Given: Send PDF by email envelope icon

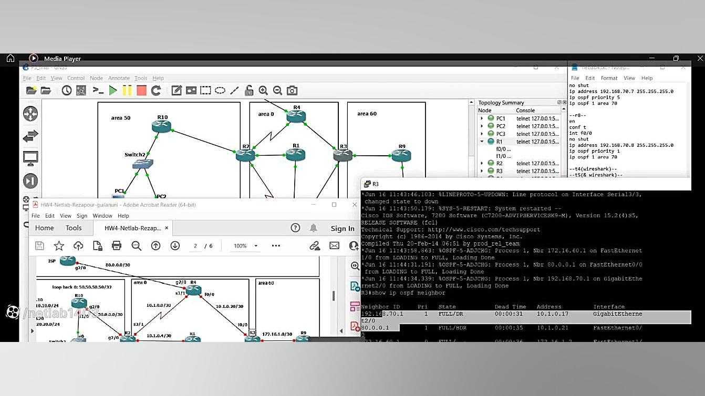Looking at the screenshot, I should pyautogui.click(x=334, y=245).
